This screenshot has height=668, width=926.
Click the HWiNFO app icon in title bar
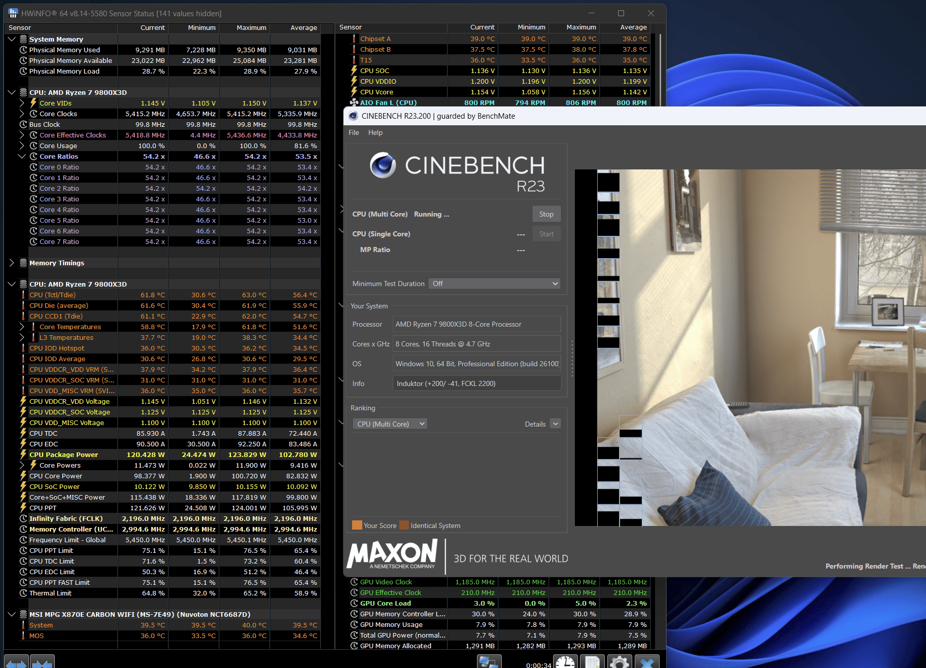coord(13,13)
